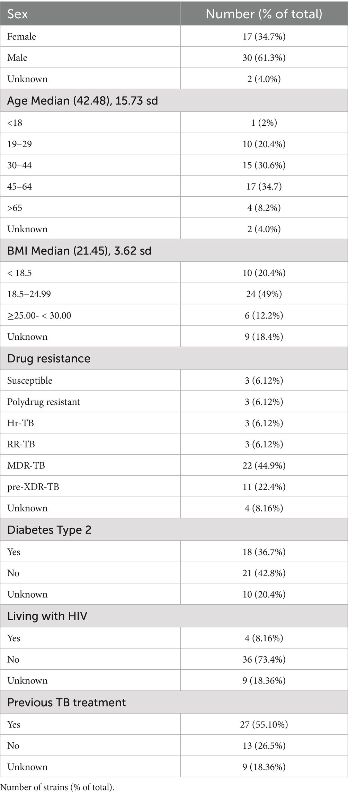
Task: Select the value "21 (42.8%)"
Action: (264, 573)
